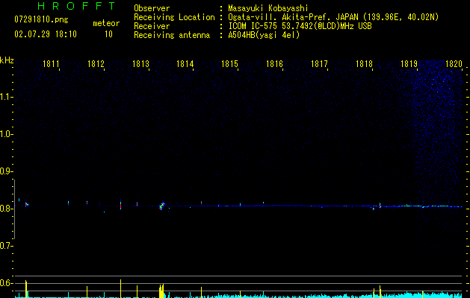
Task: Click the 1818 time axis label
Action: pos(364,63)
